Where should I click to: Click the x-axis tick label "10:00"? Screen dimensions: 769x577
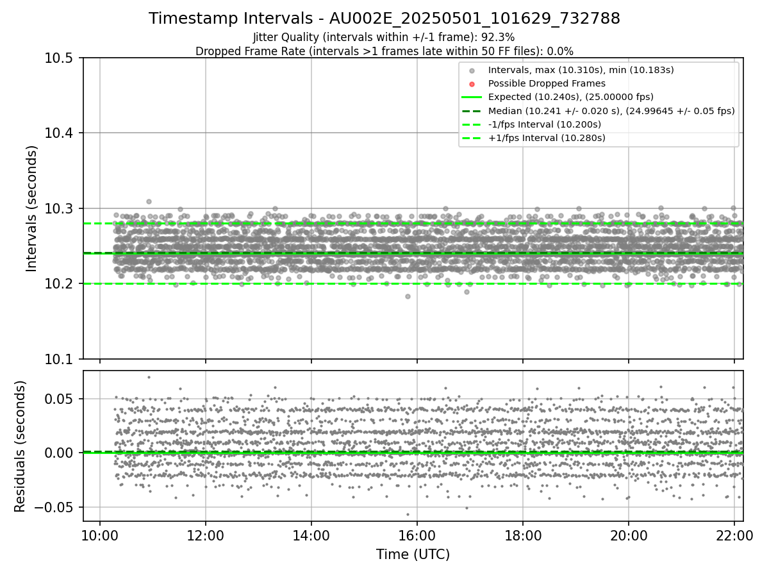pyautogui.click(x=99, y=535)
